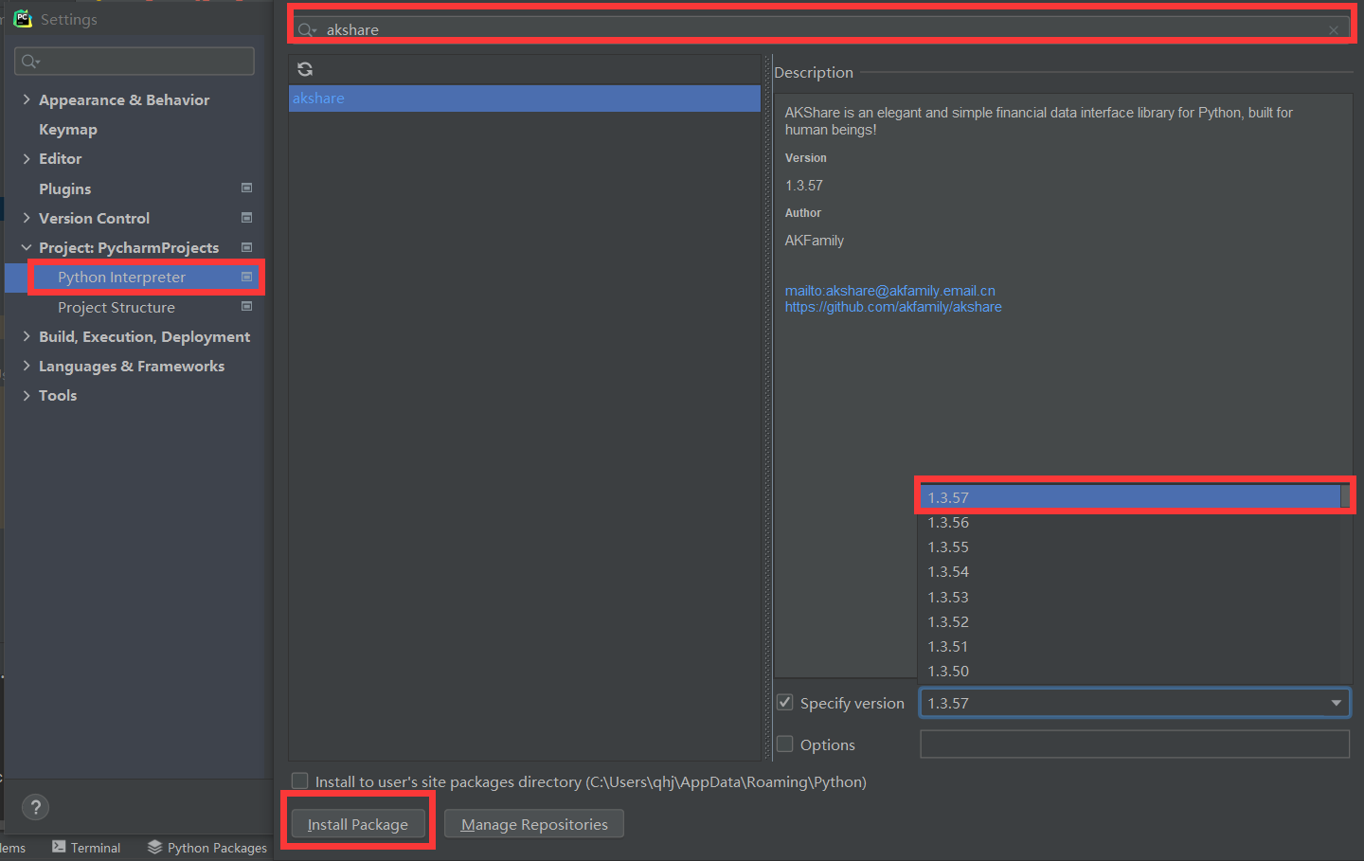
Task: Clear the akshare search with the X icon
Action: 1334,30
